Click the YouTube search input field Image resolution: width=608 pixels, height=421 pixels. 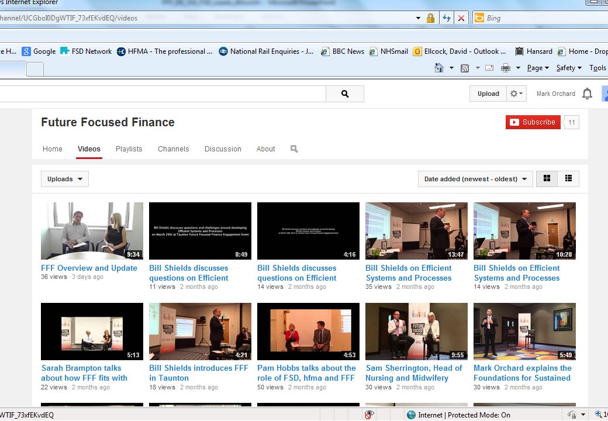tap(163, 94)
